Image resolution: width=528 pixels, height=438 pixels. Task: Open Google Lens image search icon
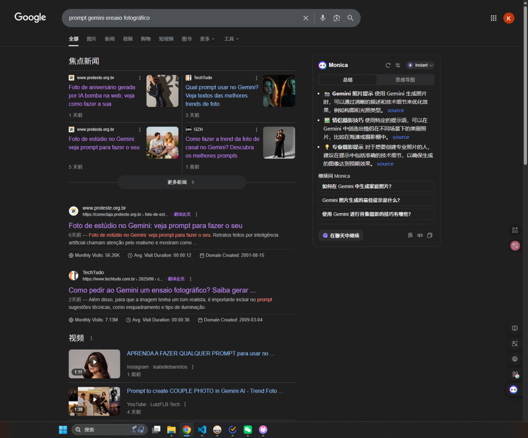click(336, 18)
